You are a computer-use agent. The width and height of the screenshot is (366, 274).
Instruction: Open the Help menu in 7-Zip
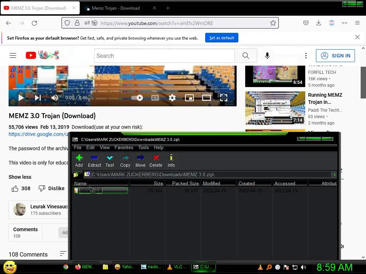click(158, 147)
